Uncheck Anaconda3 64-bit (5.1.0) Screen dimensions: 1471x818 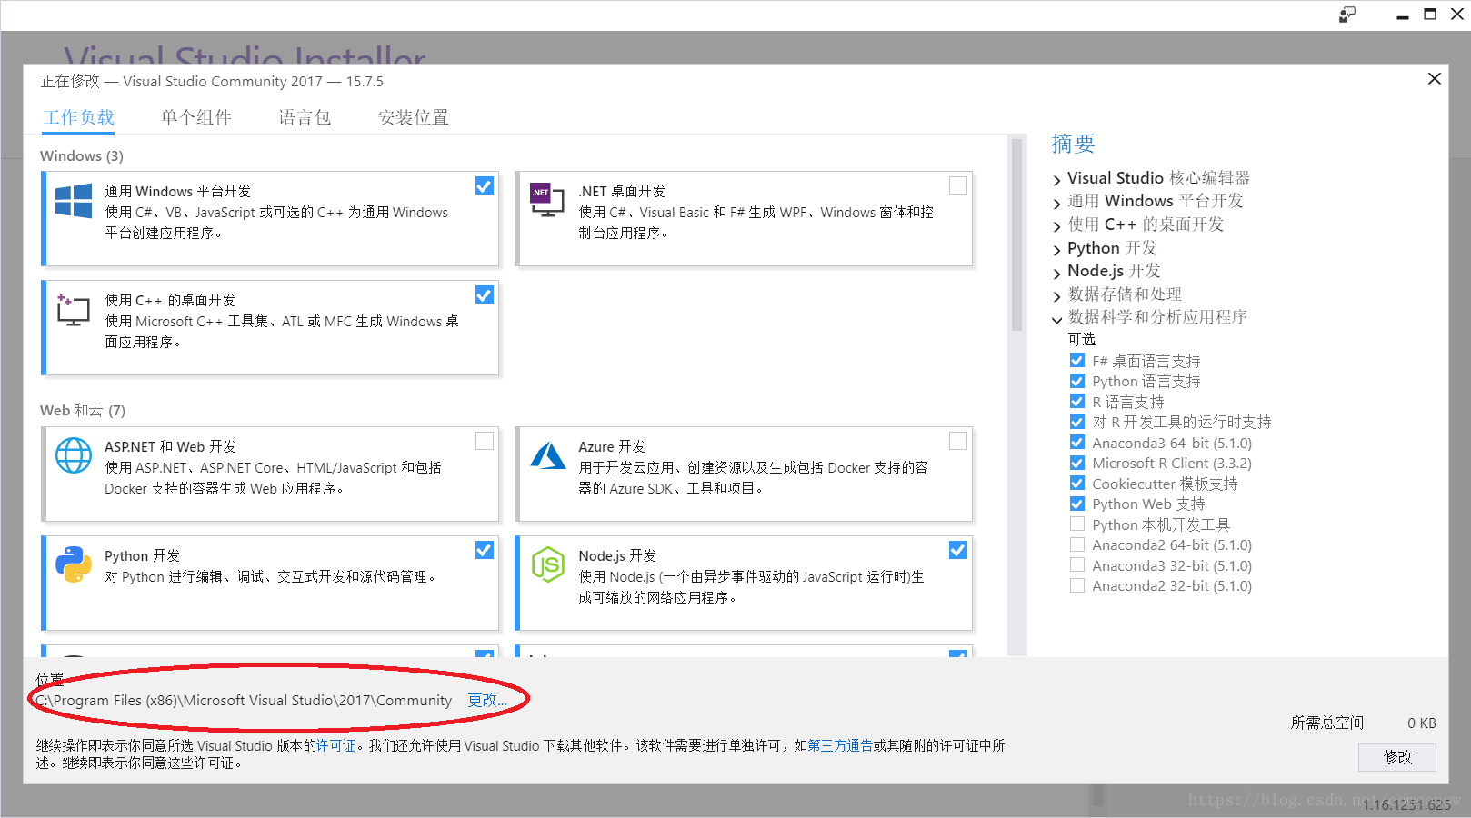tap(1077, 443)
